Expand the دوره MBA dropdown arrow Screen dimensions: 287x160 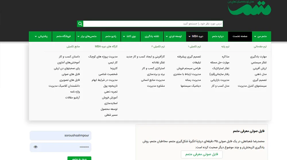(189, 36)
